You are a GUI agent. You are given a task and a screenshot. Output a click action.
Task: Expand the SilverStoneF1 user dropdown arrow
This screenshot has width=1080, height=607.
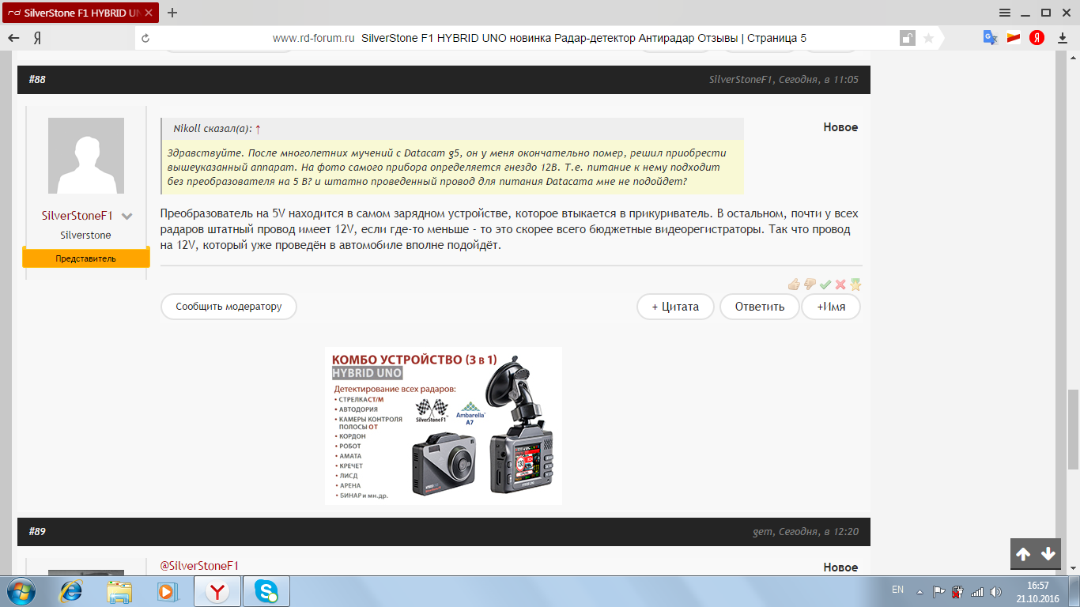point(127,216)
